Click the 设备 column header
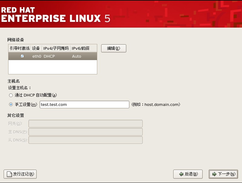Screen dimensions: 242x183 pyautogui.click(x=36, y=48)
